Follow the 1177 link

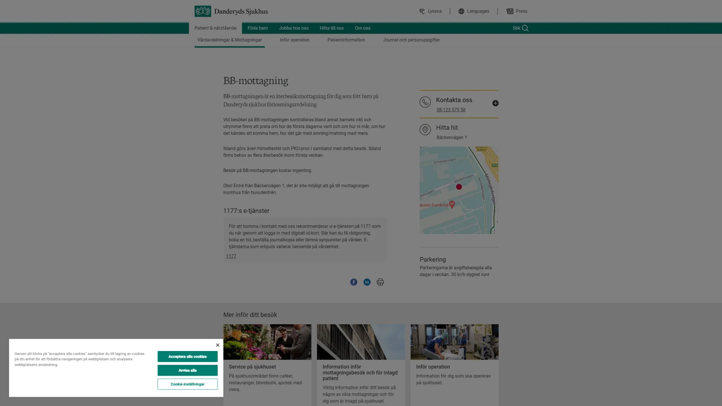click(231, 256)
